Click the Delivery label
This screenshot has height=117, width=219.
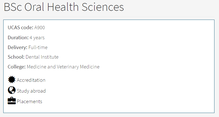18,48
